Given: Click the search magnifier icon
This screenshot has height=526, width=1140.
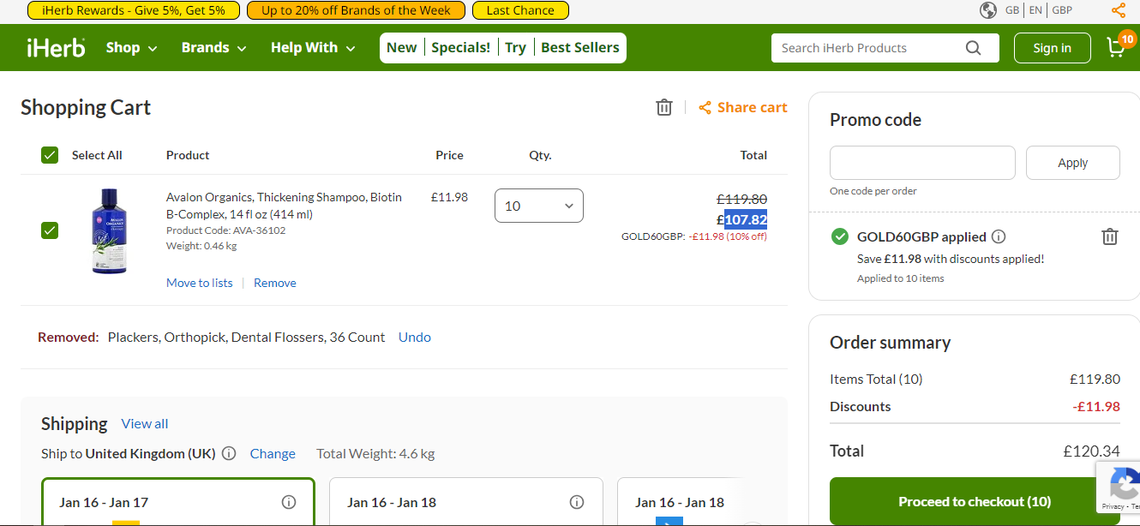Looking at the screenshot, I should pyautogui.click(x=973, y=48).
